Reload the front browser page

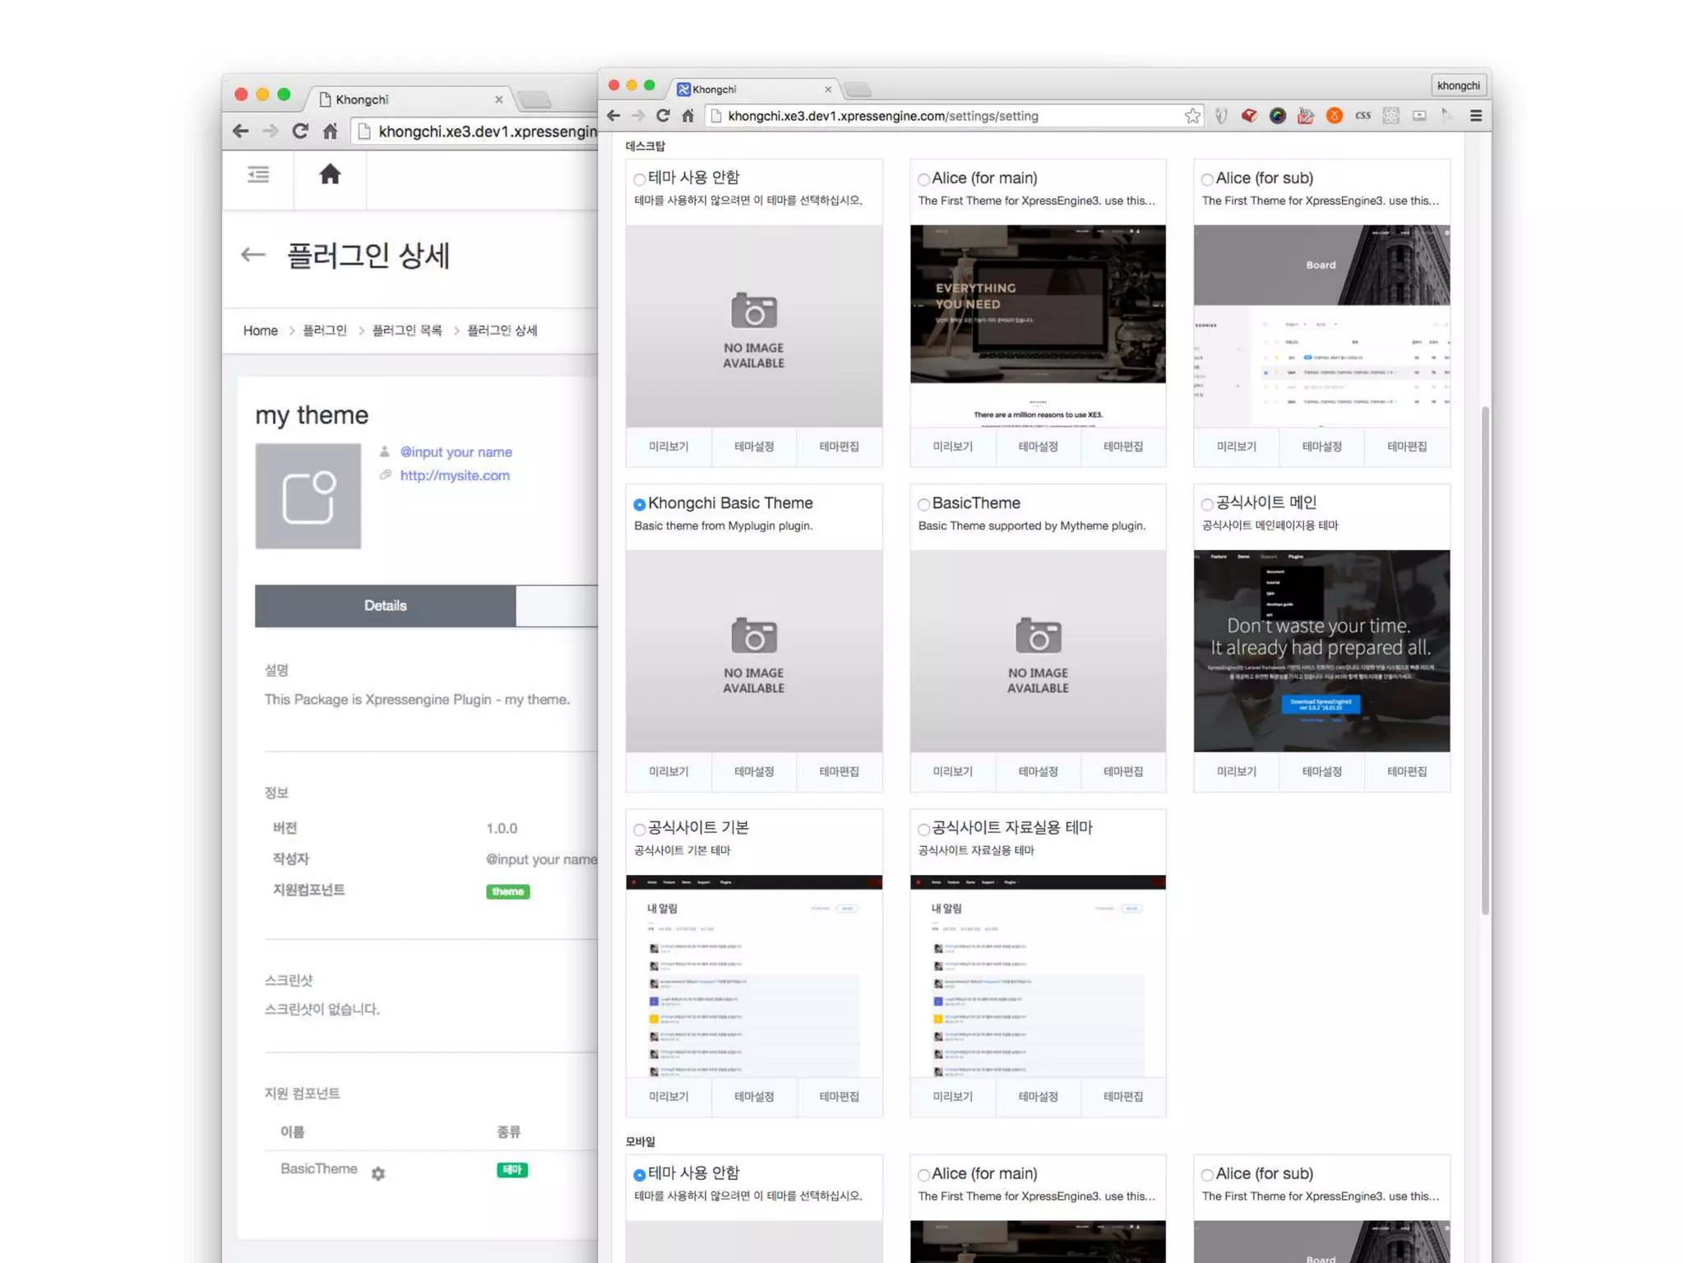[663, 116]
